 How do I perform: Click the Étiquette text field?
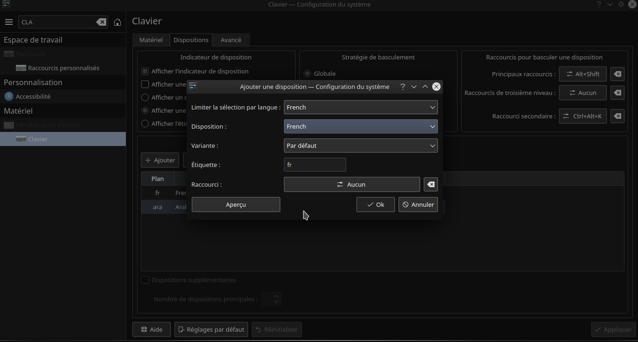click(315, 165)
